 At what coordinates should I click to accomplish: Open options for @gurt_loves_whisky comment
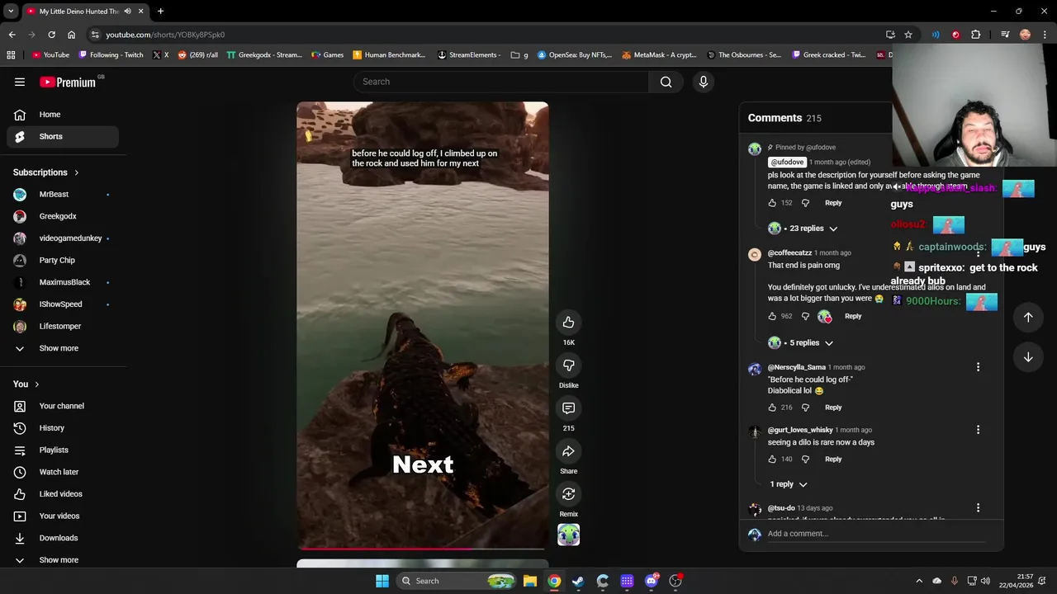tap(978, 430)
